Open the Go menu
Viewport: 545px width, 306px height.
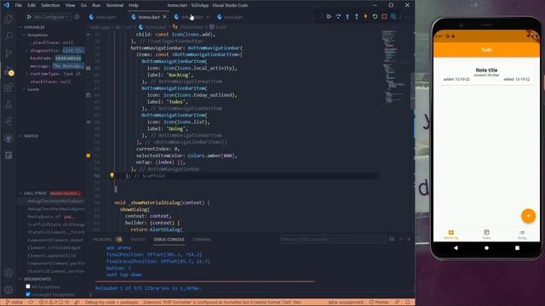coord(83,5)
